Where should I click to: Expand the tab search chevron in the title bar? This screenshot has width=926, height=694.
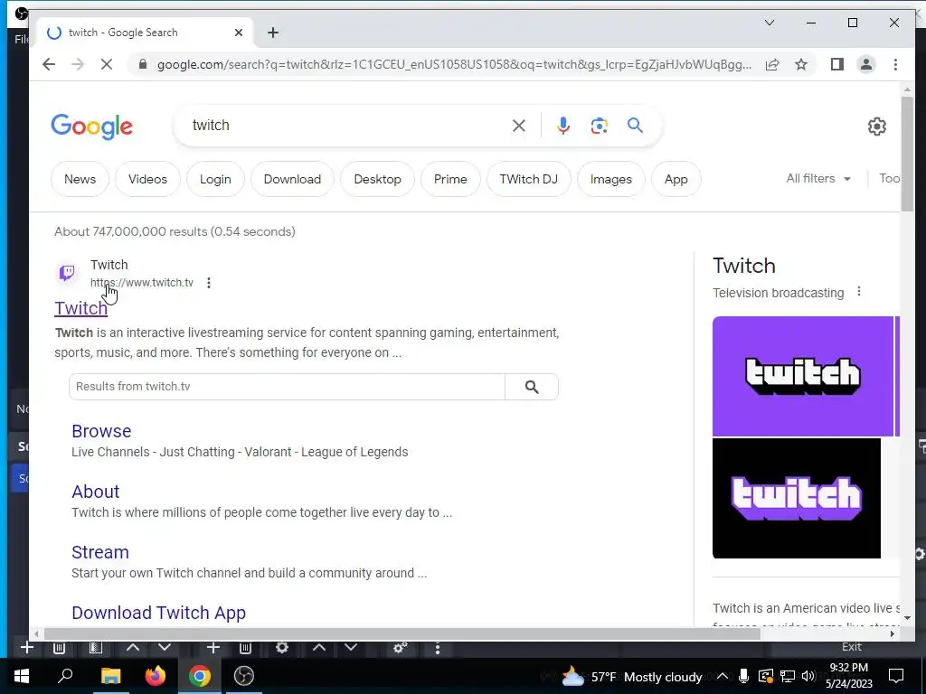[770, 23]
